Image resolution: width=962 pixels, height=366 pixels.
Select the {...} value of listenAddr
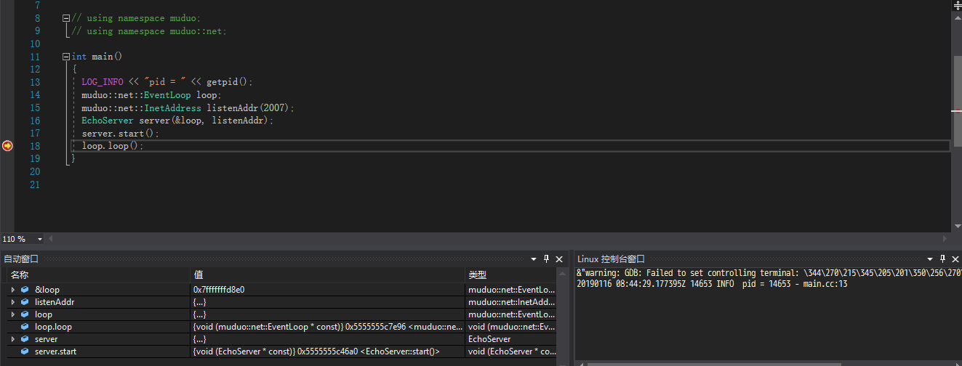pos(199,302)
